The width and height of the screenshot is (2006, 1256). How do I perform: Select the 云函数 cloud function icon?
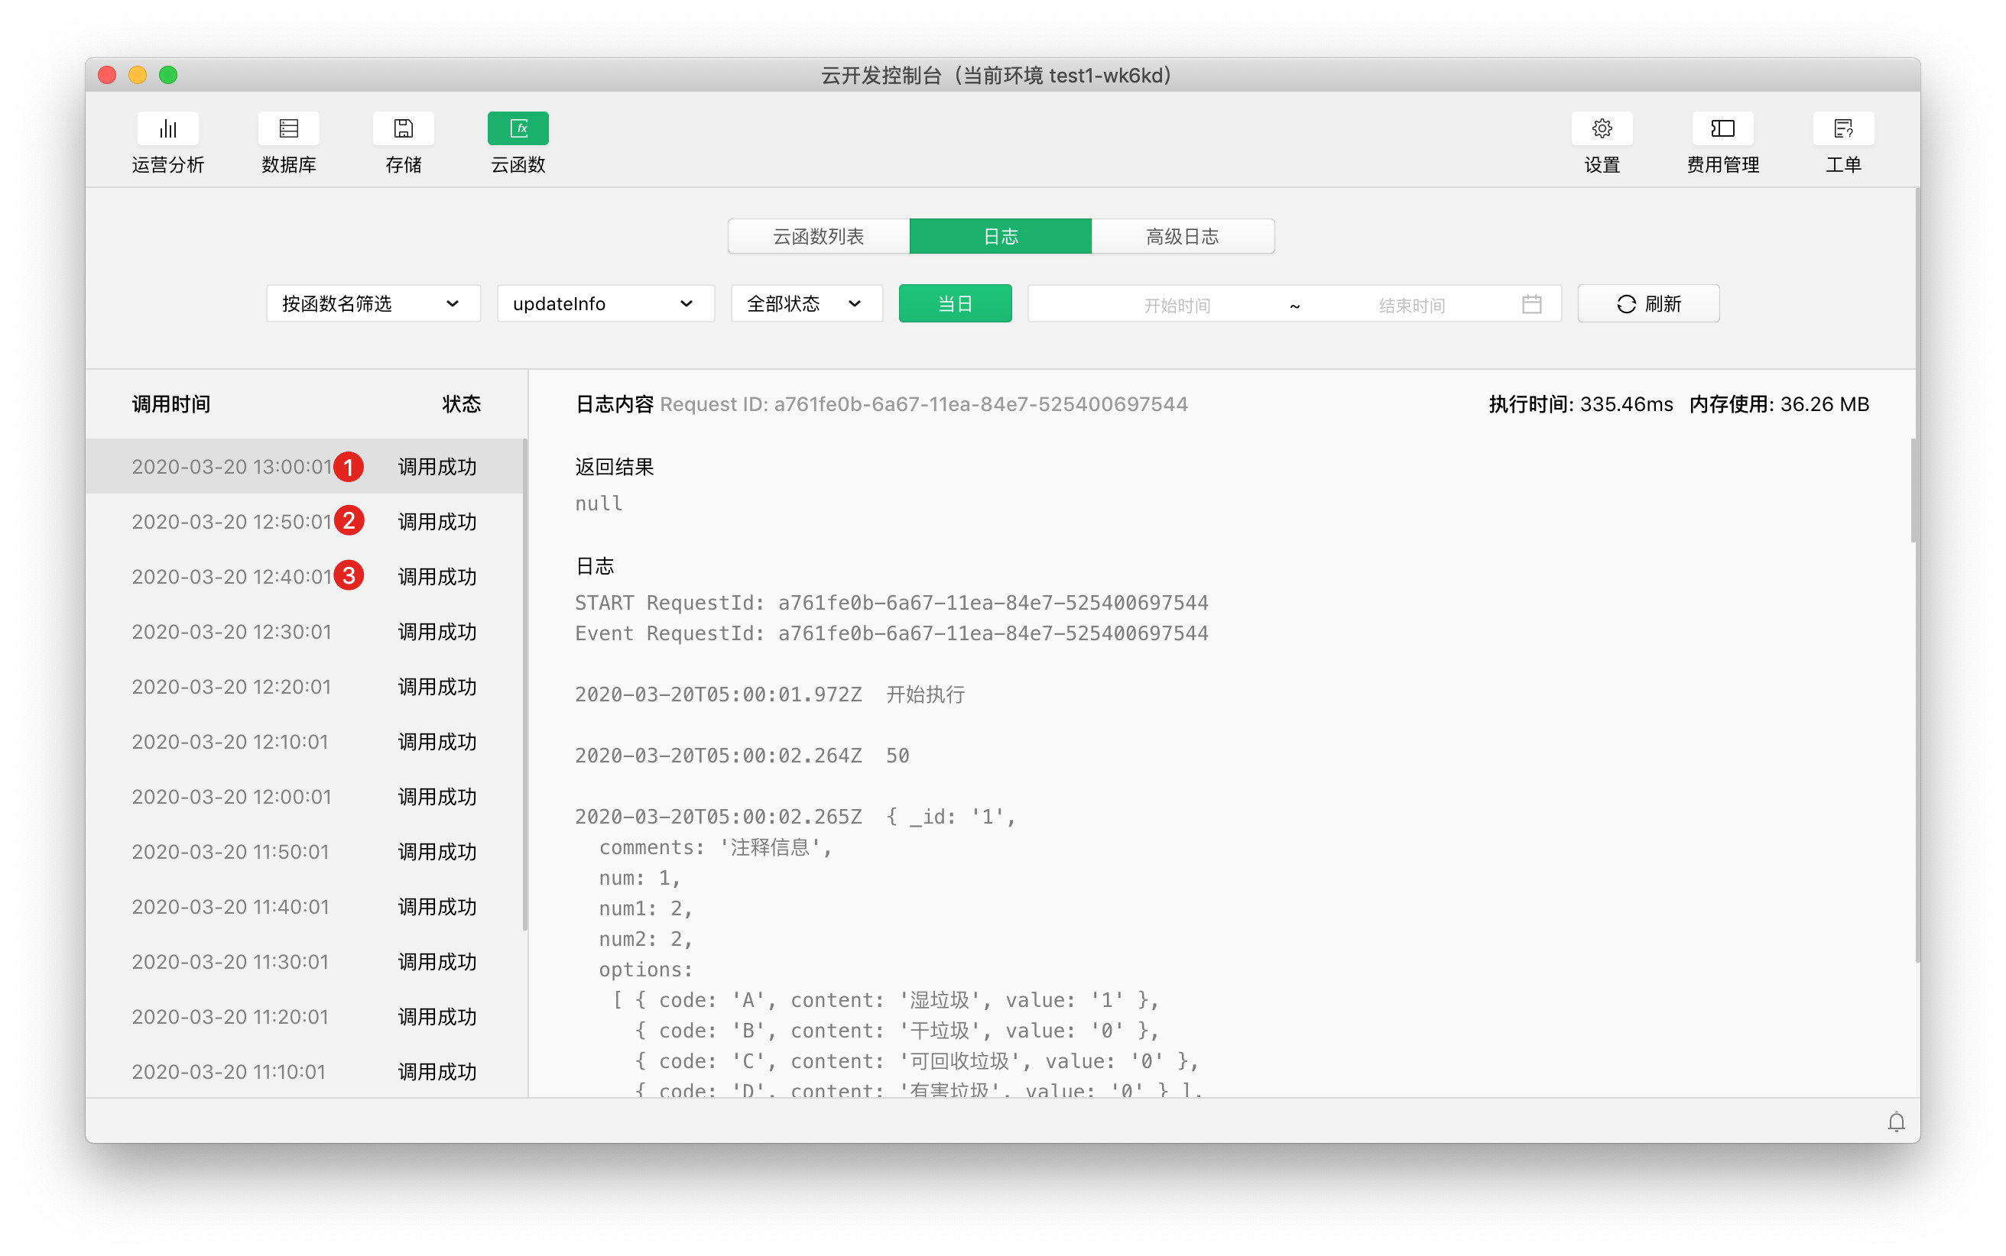click(518, 129)
